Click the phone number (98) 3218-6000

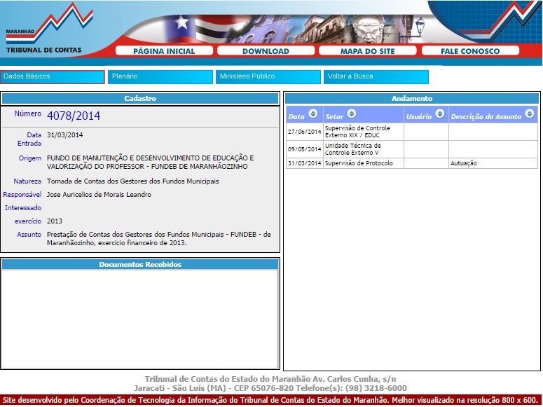[x=376, y=388]
